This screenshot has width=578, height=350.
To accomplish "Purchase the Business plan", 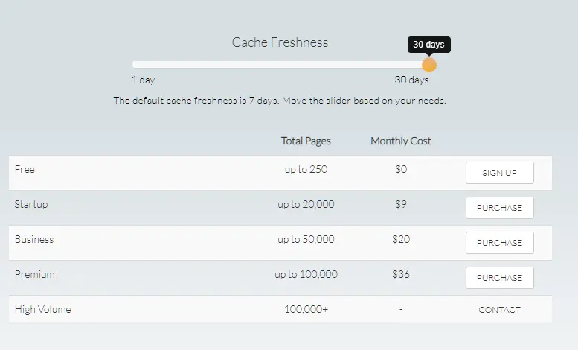I will point(499,243).
